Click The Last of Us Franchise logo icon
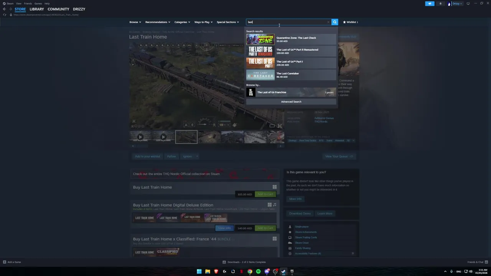 pos(251,92)
